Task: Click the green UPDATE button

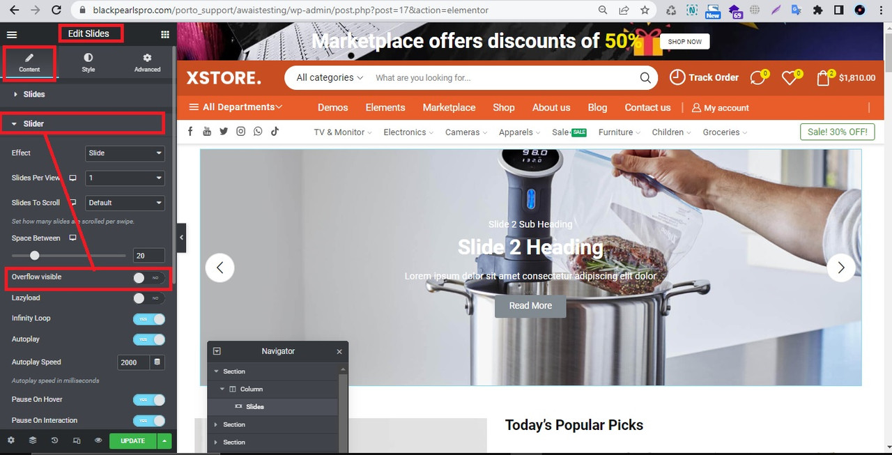Action: click(x=132, y=440)
